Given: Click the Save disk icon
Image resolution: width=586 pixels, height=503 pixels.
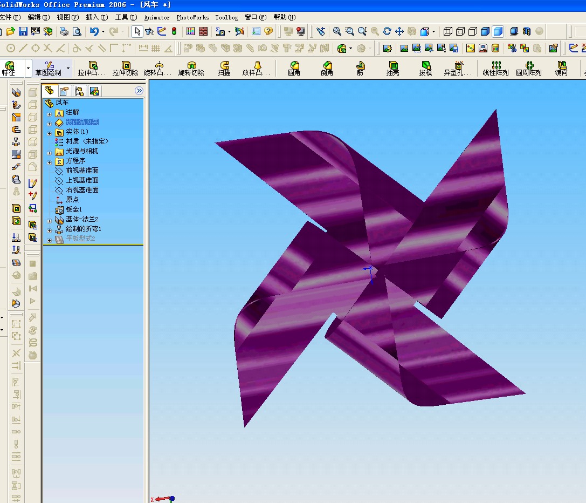Looking at the screenshot, I should click(x=23, y=31).
